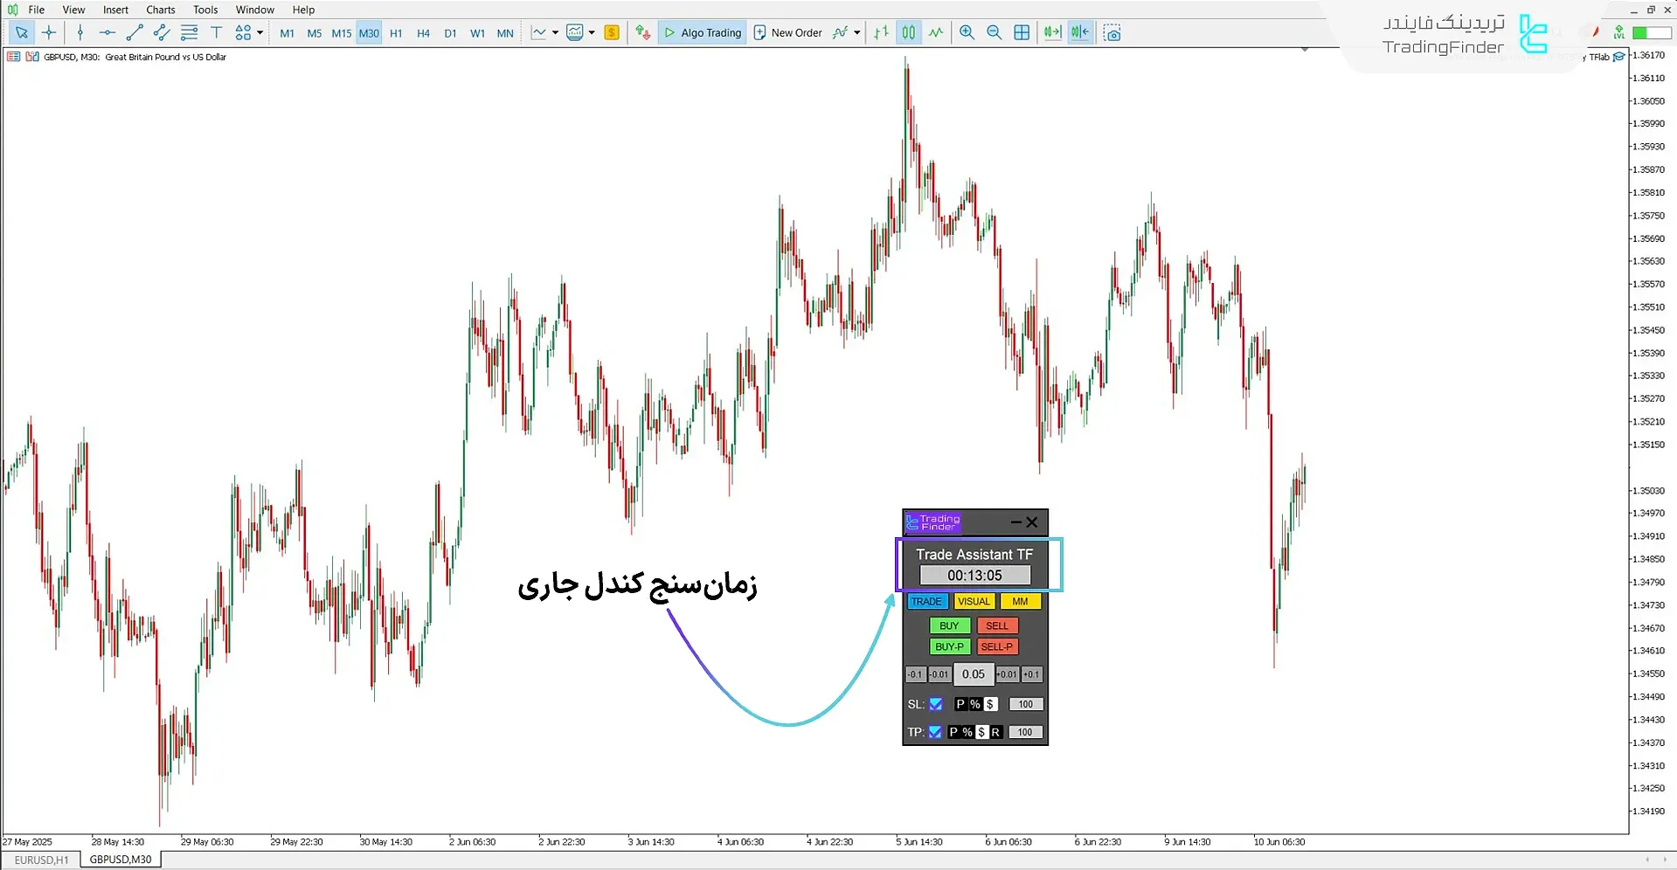Viewport: 1677px width, 870px height.
Task: Toggle the SL checkbox in Trade Assistant
Action: click(936, 704)
